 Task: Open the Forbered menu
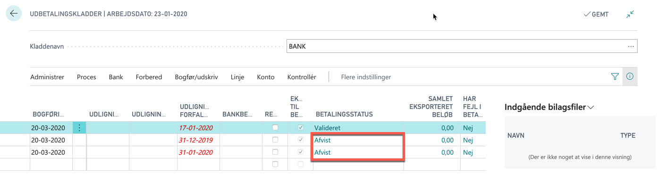click(x=149, y=77)
